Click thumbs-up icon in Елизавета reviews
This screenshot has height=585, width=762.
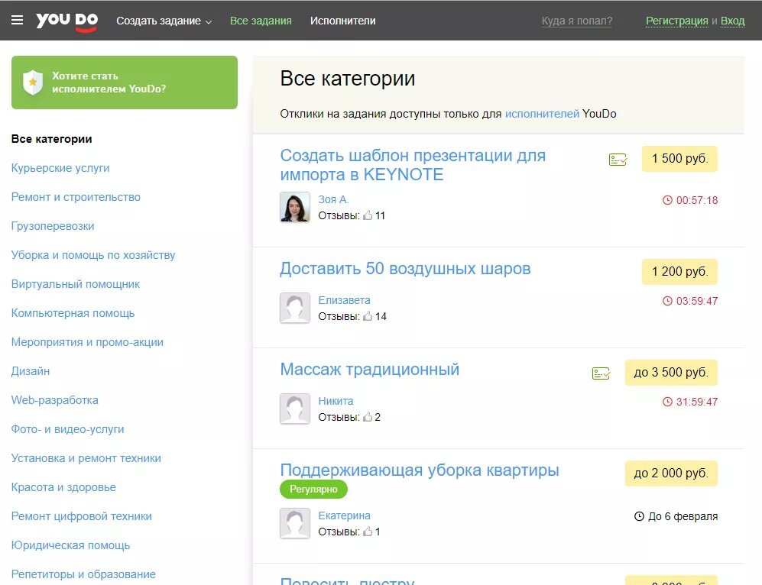(x=368, y=316)
